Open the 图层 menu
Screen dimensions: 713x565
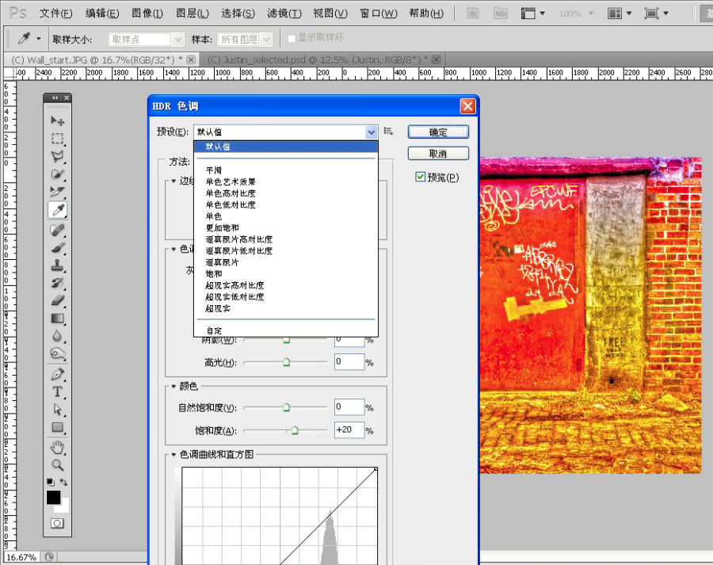tap(192, 13)
